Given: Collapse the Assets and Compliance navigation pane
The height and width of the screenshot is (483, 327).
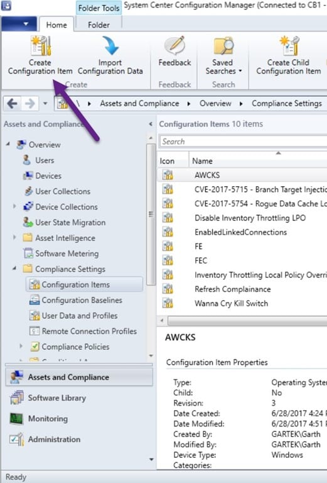Looking at the screenshot, I should [151, 124].
